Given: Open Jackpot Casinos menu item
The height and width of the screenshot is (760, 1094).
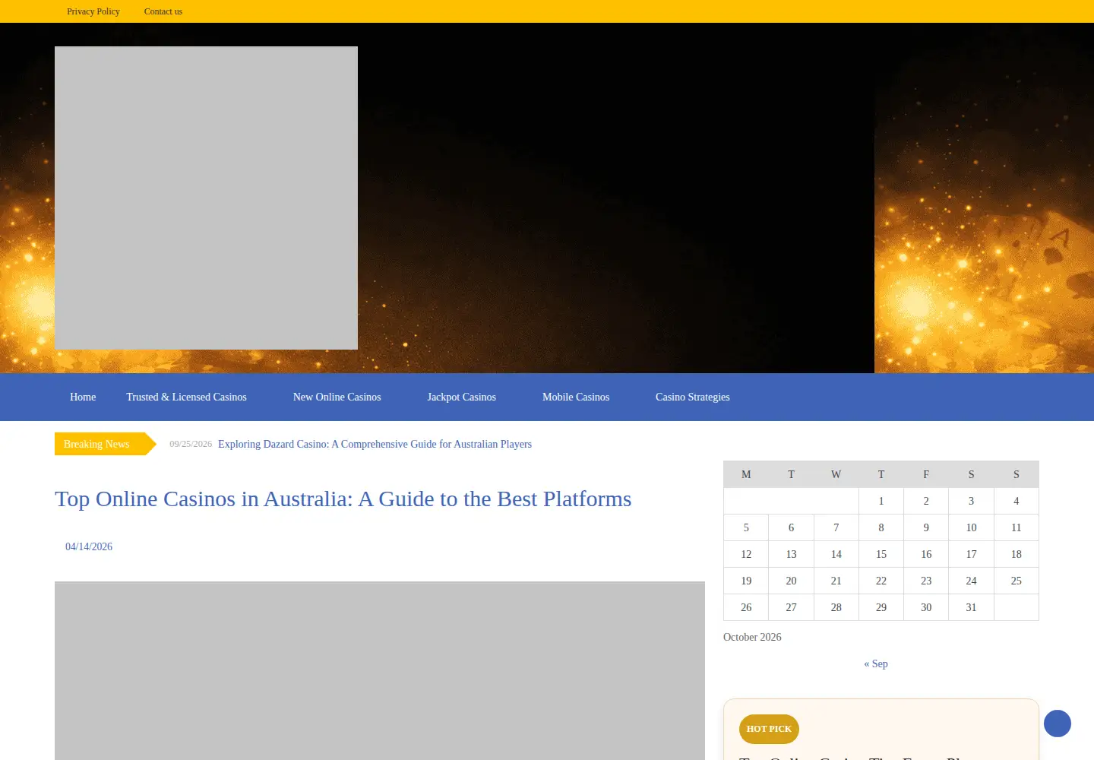Looking at the screenshot, I should 462,397.
